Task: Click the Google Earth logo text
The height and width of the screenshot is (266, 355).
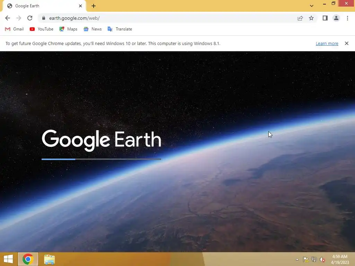Action: point(102,140)
